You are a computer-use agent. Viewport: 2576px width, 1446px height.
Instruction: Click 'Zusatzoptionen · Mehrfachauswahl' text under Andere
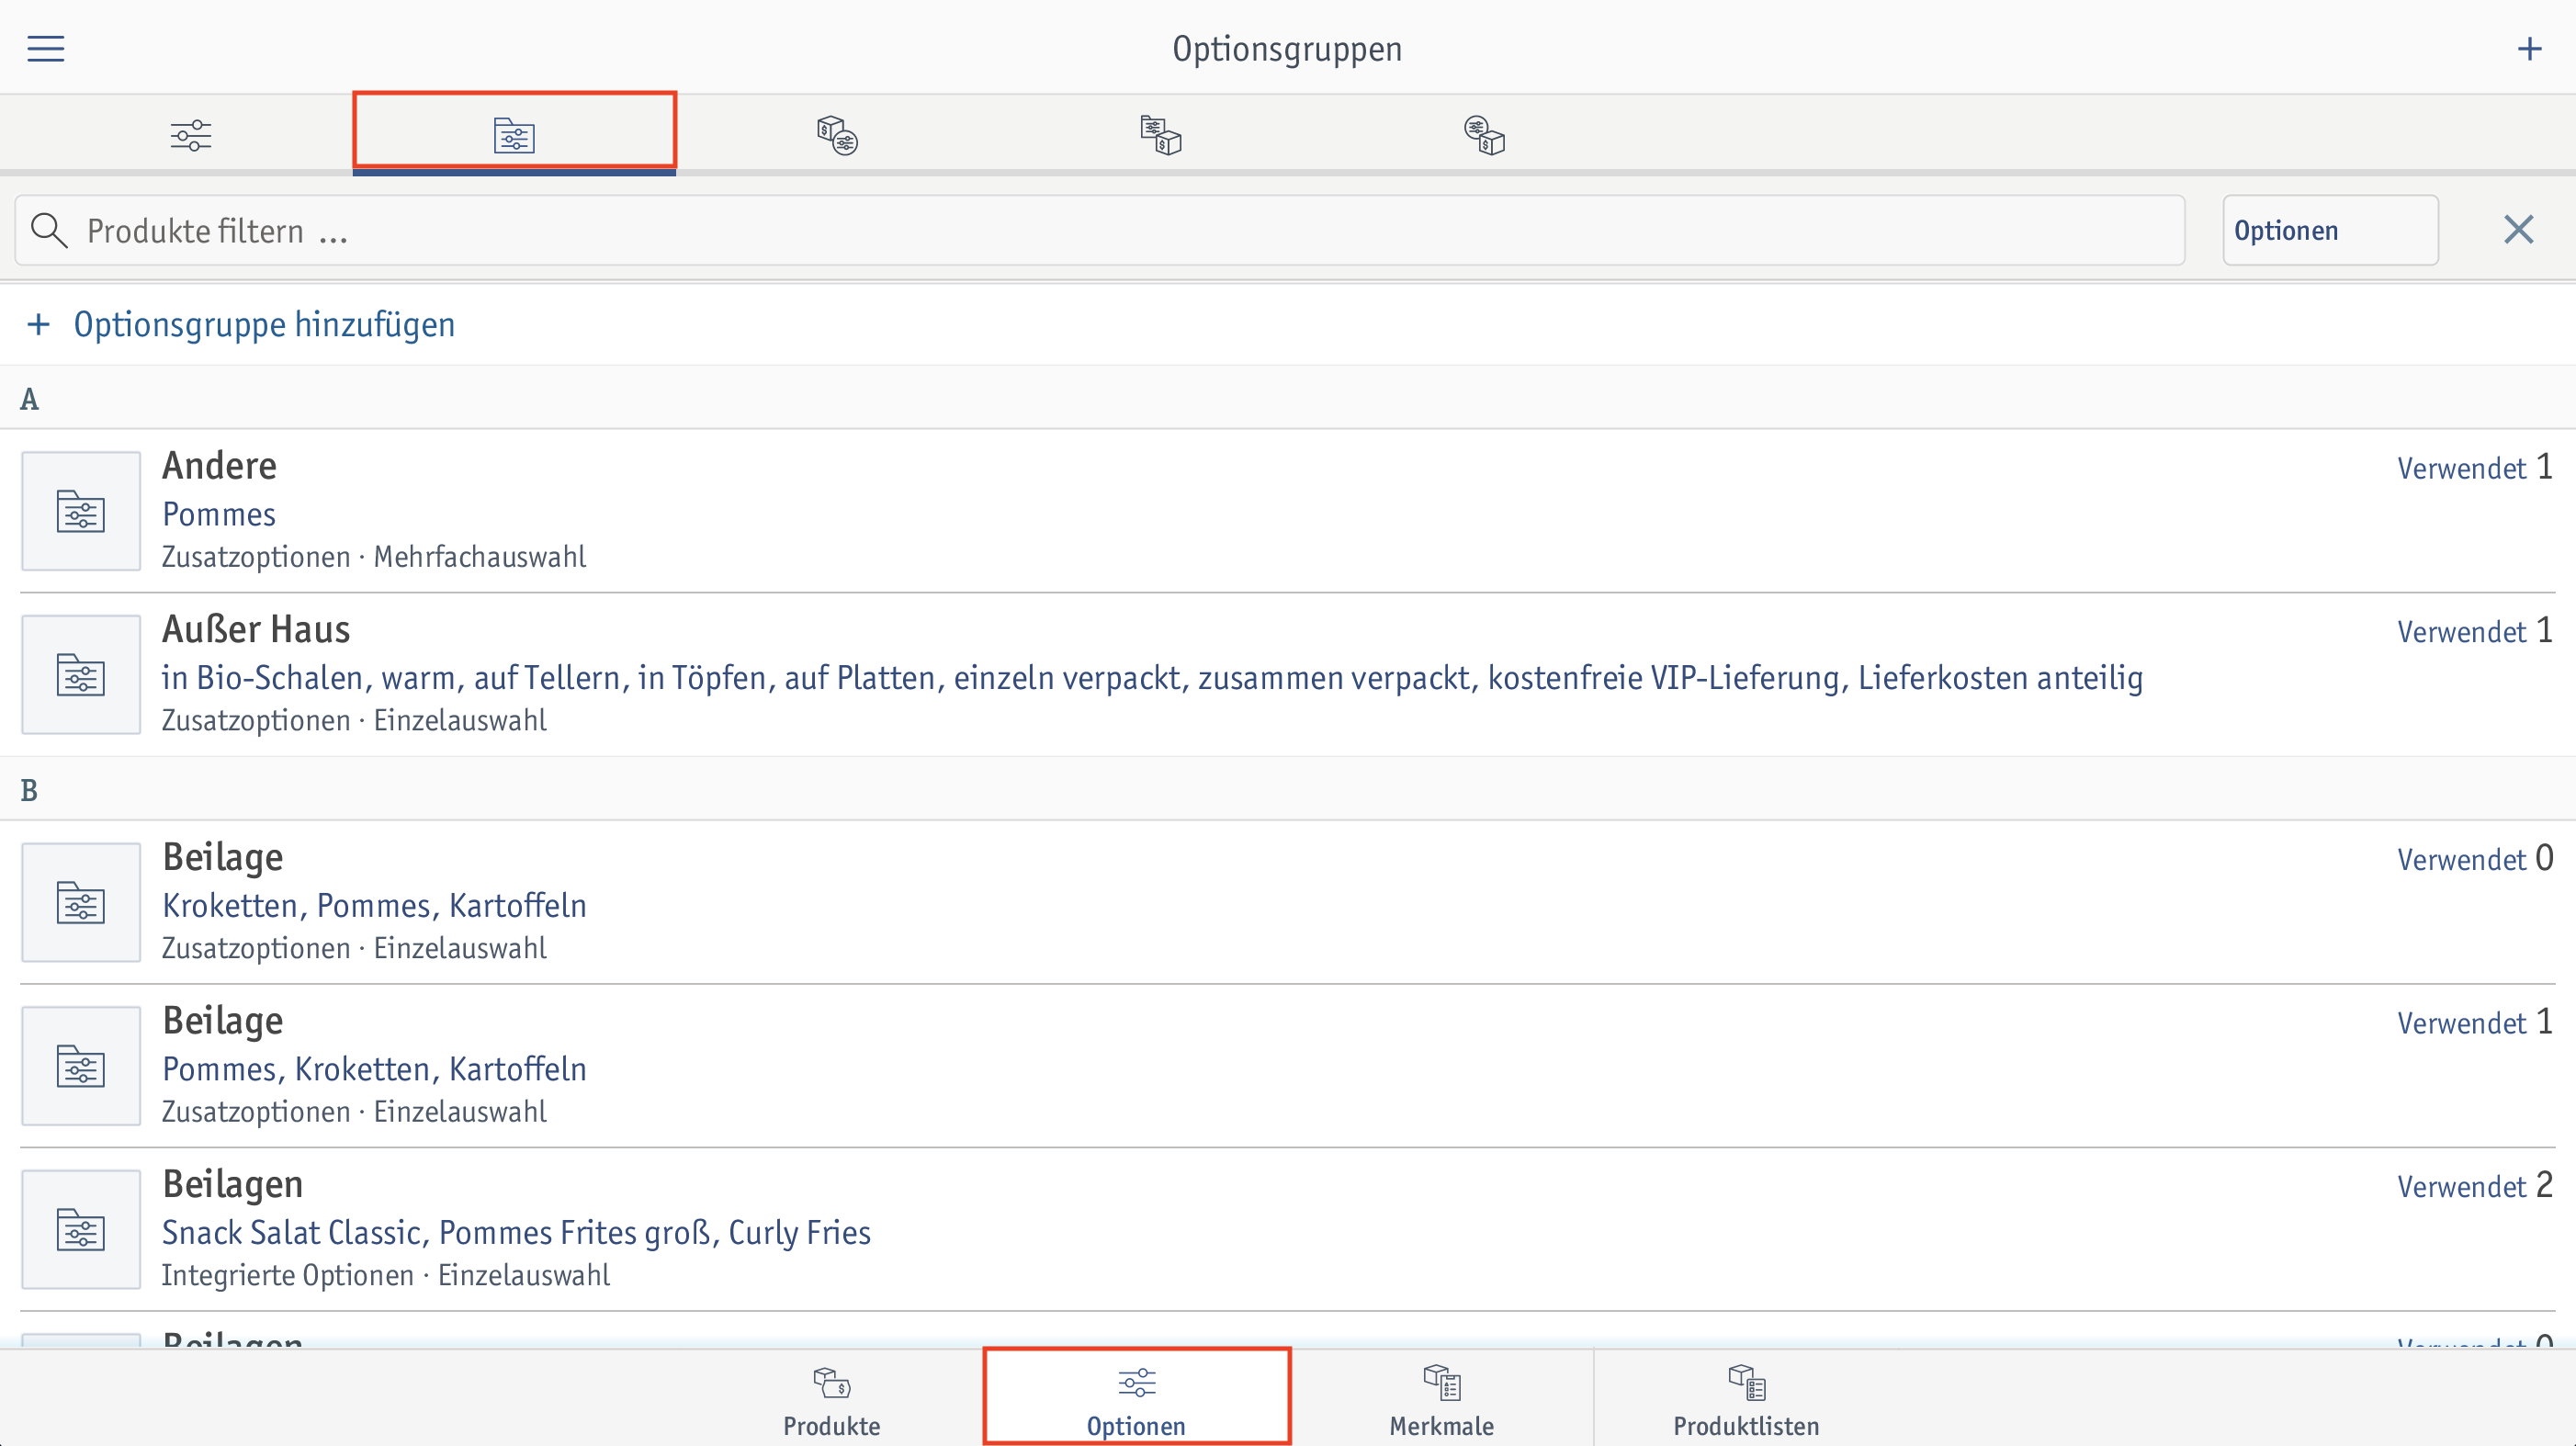pyautogui.click(x=374, y=557)
